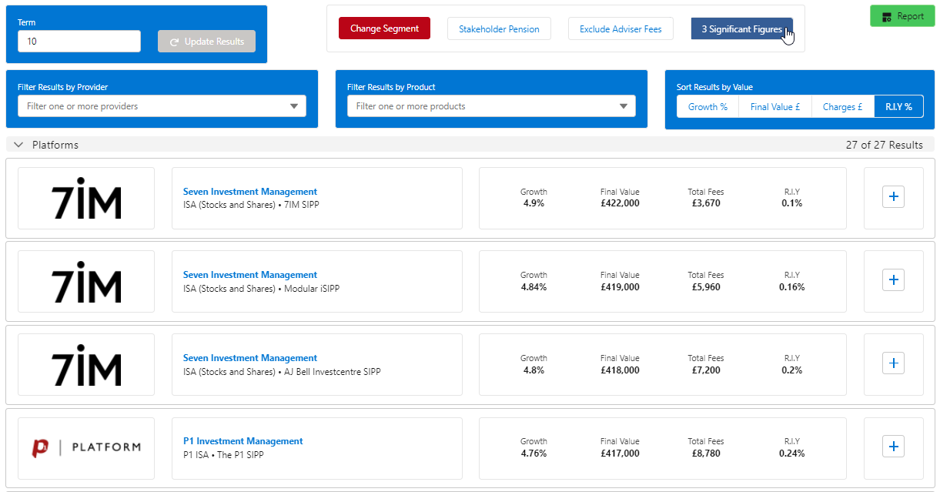Click the £8,780 total fees value
This screenshot has width=940, height=492.
tap(706, 454)
